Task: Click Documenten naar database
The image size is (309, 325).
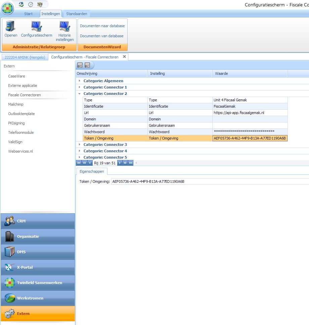Action: [102, 26]
